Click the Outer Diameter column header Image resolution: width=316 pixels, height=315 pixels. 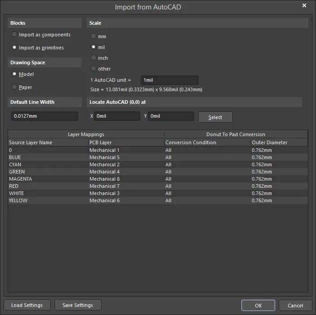(x=279, y=142)
